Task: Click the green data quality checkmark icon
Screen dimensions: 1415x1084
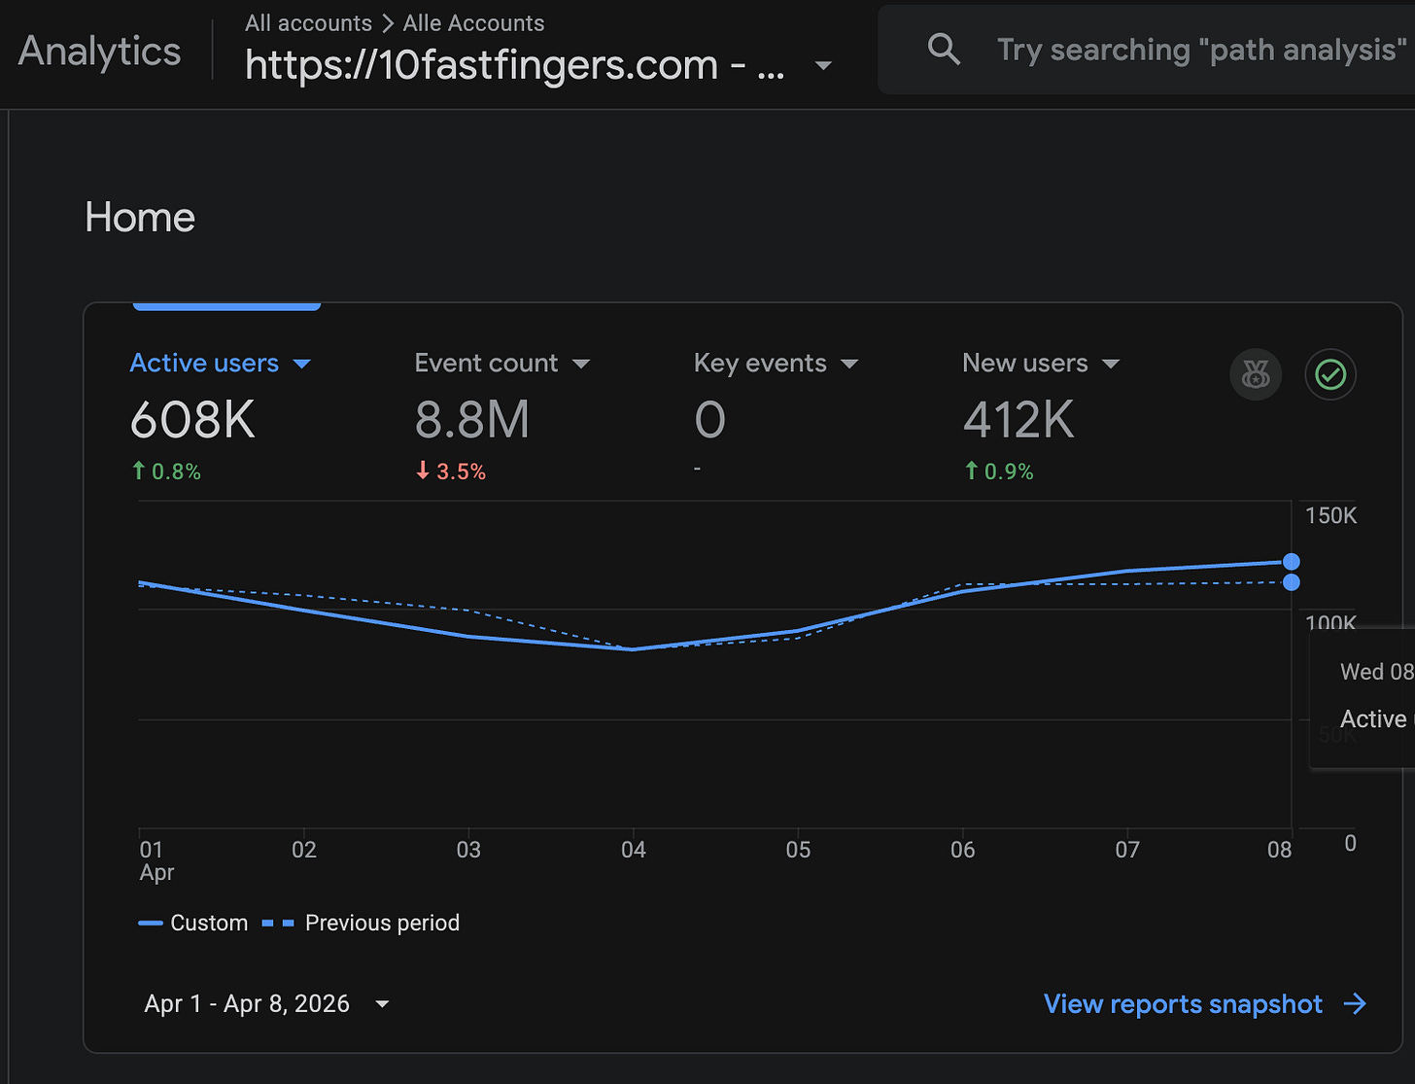Action: [x=1330, y=374]
